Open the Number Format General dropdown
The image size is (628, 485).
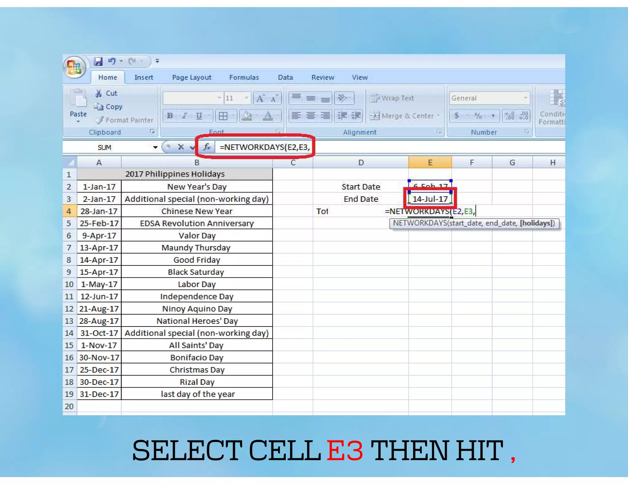525,98
